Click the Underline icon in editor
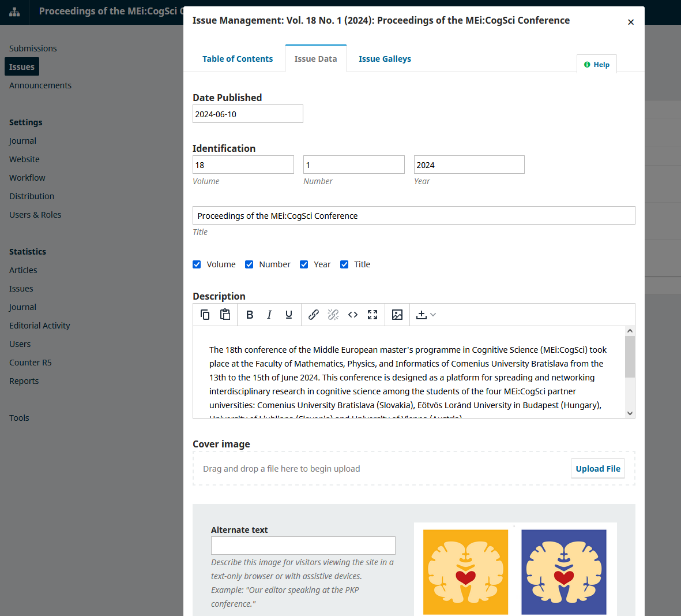This screenshot has height=616, width=681. pos(288,315)
